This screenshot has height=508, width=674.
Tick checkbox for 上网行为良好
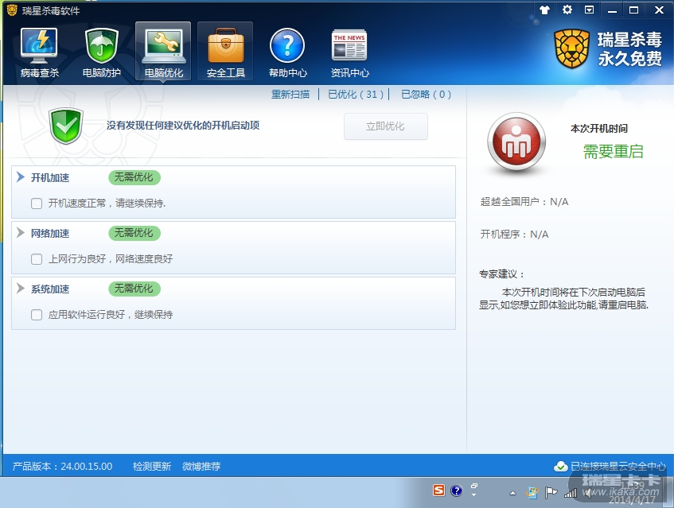pos(37,259)
